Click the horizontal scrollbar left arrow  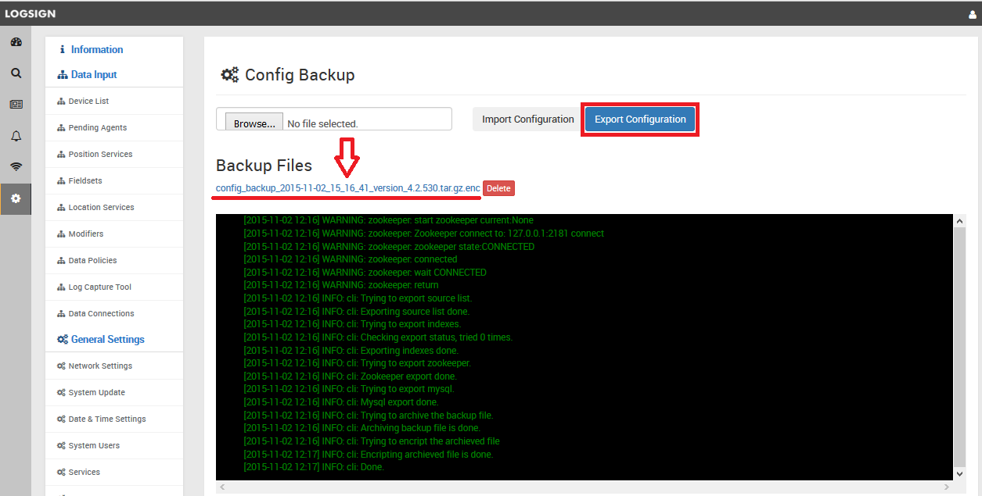222,487
